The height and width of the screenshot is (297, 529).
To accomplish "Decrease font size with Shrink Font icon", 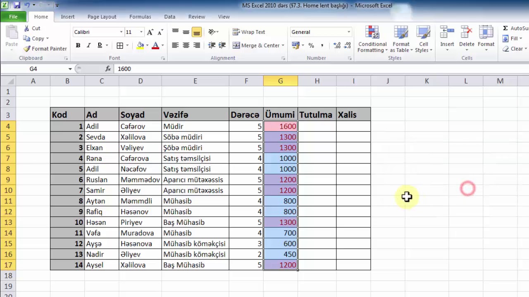I will [160, 32].
